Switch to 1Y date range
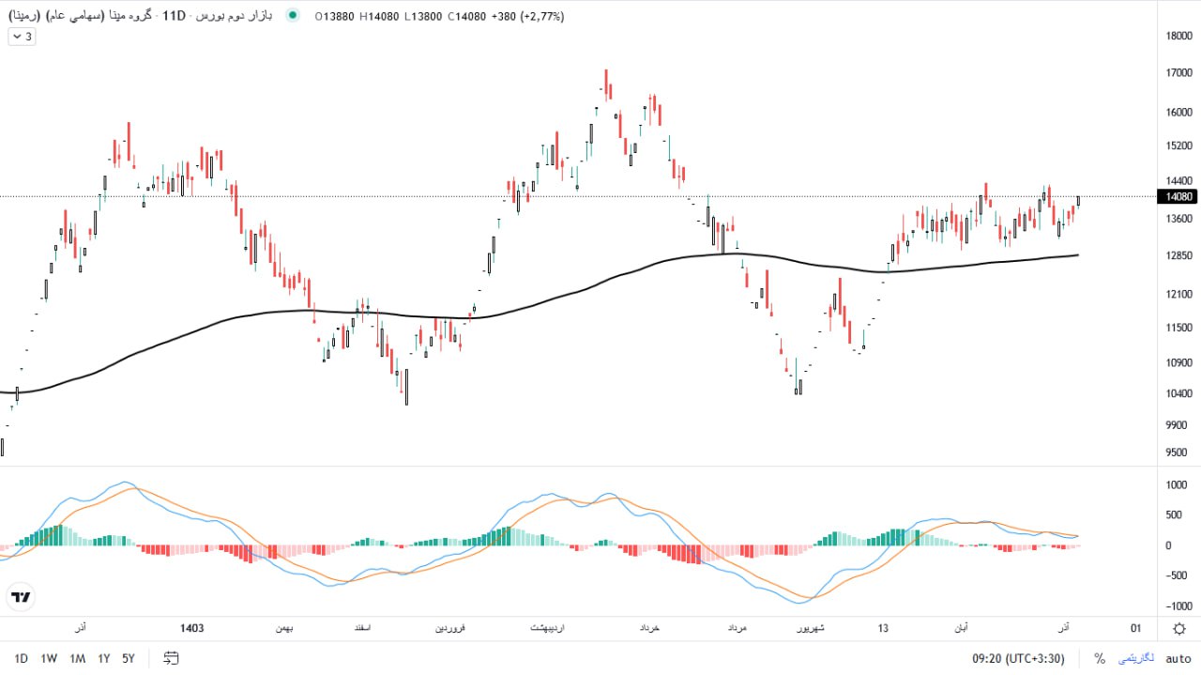 104,658
